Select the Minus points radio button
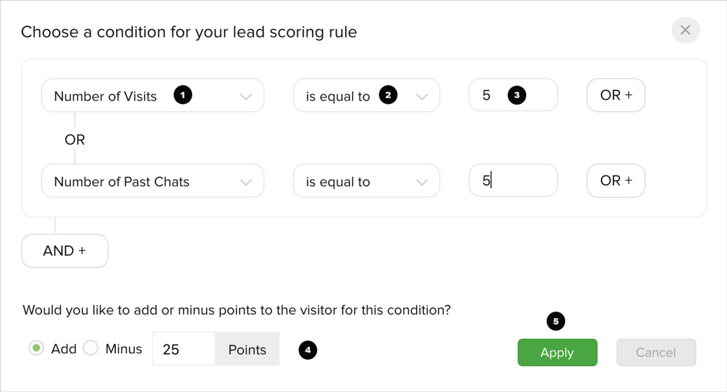Viewport: 727px width, 392px height. 91,349
